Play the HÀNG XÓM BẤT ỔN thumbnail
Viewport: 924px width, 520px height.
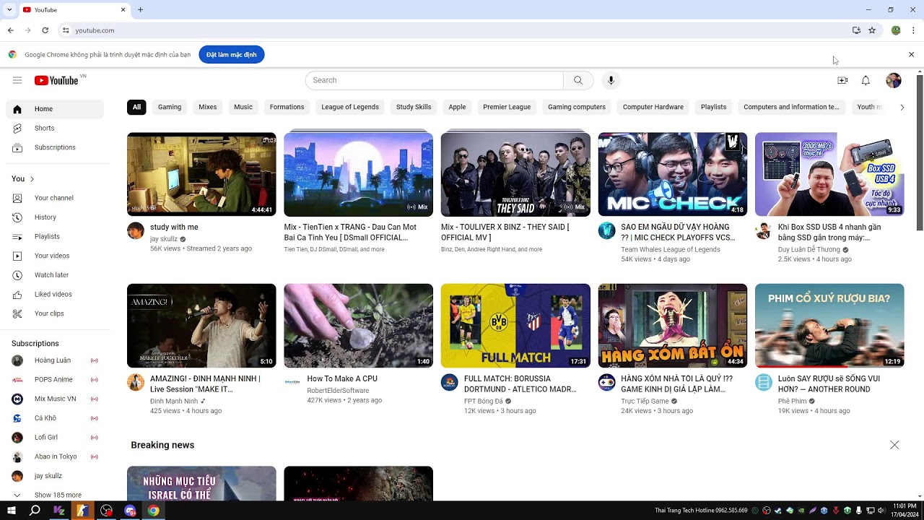673,326
